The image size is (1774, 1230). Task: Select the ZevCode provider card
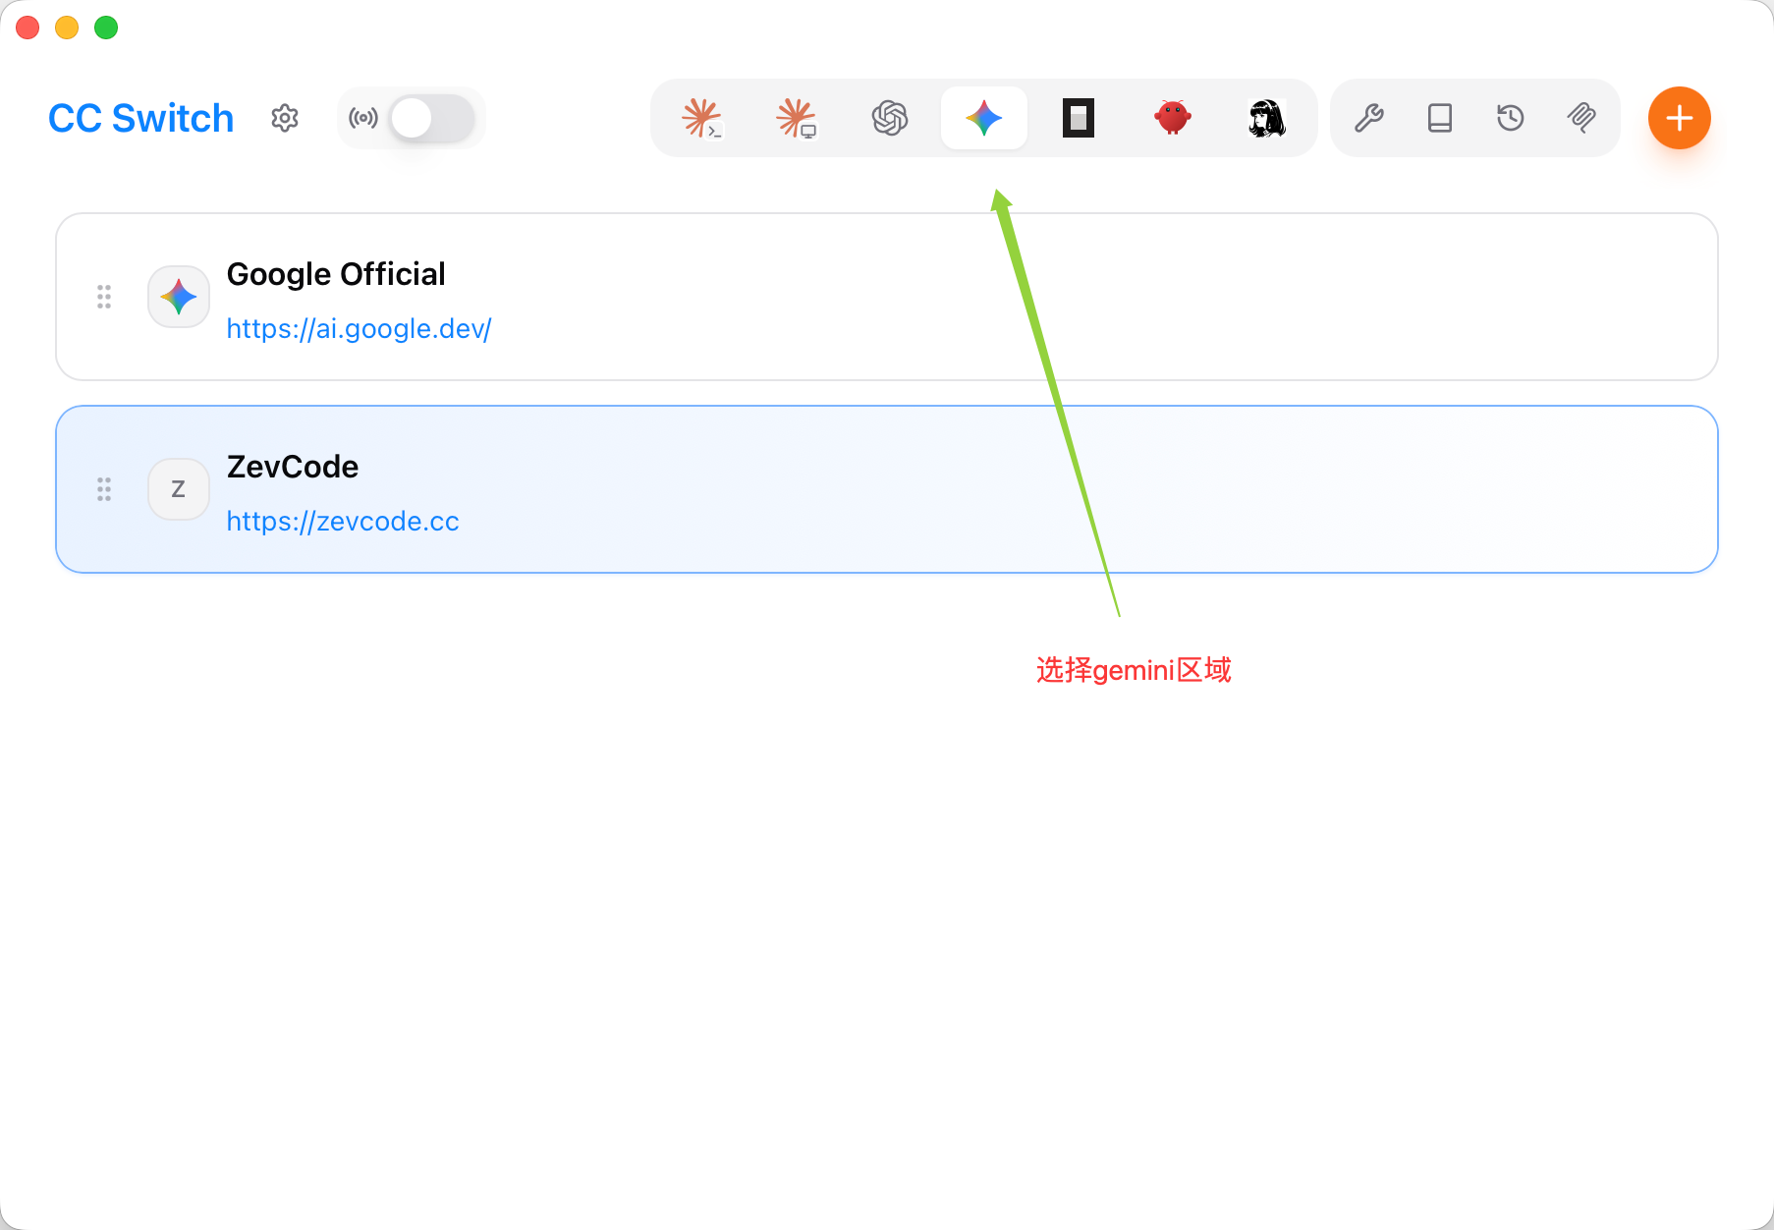point(887,489)
